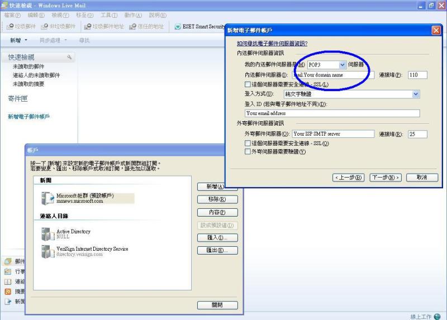Click the 摘要 feeds icon in the sidebar
The width and height of the screenshot is (447, 320).
tap(8, 292)
